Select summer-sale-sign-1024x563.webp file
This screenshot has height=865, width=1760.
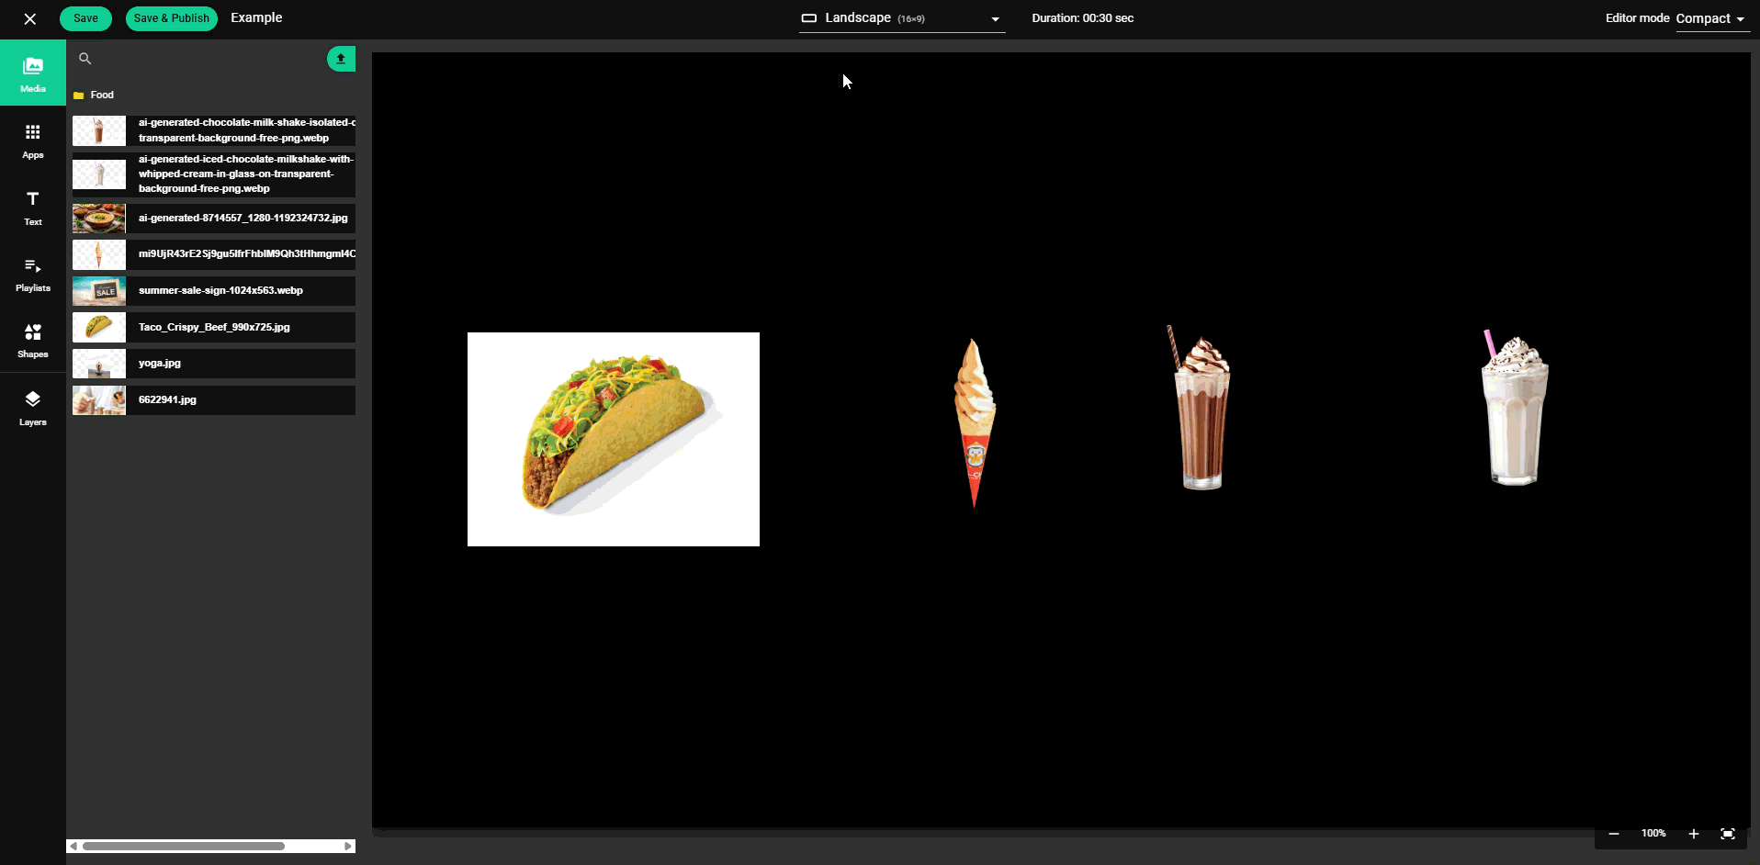click(214, 291)
